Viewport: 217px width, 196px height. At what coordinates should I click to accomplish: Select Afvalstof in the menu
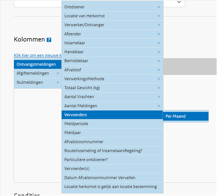(x=112, y=70)
